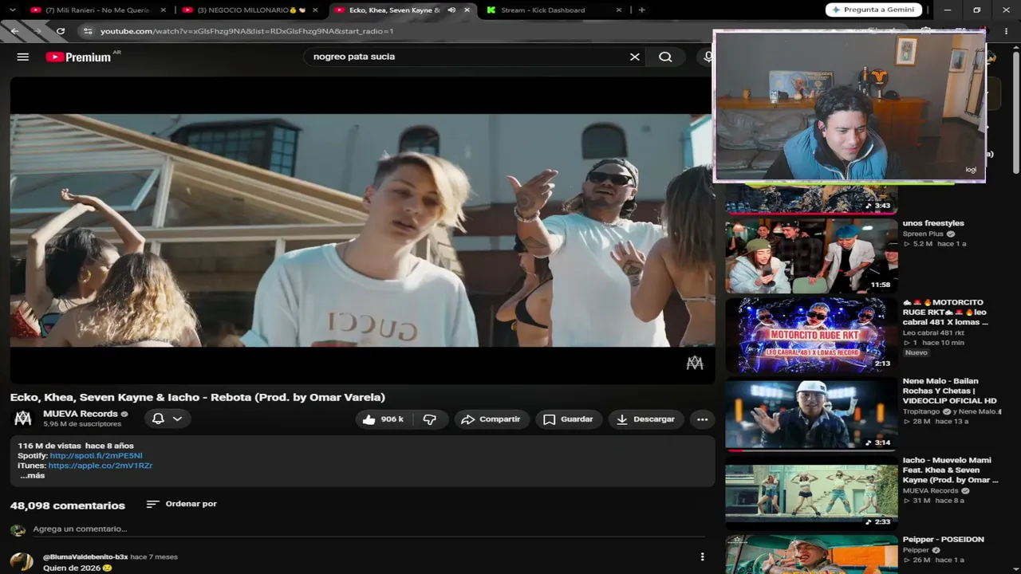Open the @BlumaValdebenito-b3x username link
The width and height of the screenshot is (1021, 574).
85,556
